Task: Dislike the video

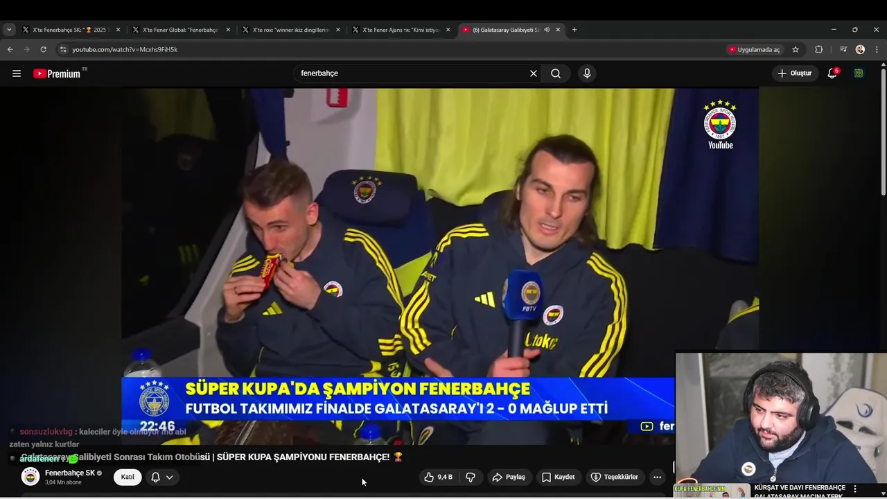Action: [x=471, y=477]
